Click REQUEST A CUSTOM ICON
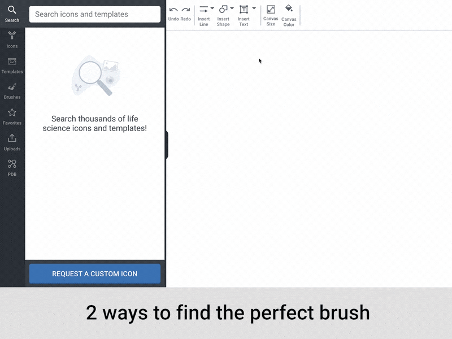452x339 pixels. pyautogui.click(x=94, y=273)
